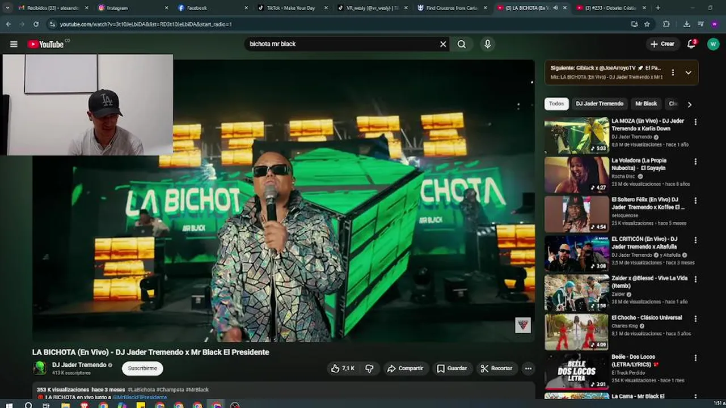726x408 pixels.
Task: Open a new browser tab with plus
Action: pyautogui.click(x=658, y=8)
